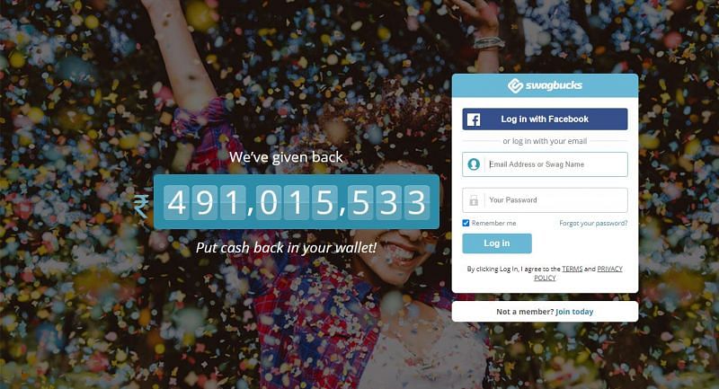Click the user avatar icon in email field
Viewport: 719px width, 389px height.
[474, 164]
